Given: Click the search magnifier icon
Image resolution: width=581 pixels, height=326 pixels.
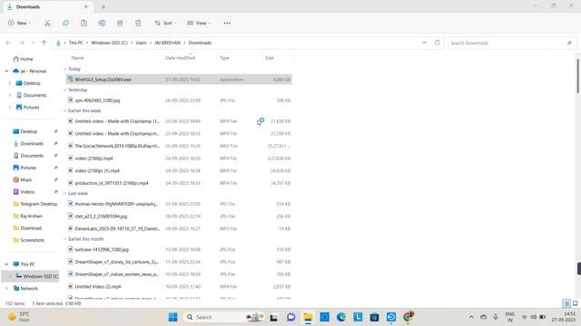Looking at the screenshot, I should click(x=569, y=43).
